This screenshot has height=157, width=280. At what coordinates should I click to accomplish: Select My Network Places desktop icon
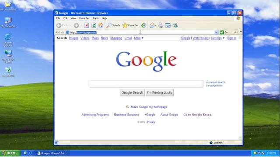point(8,57)
